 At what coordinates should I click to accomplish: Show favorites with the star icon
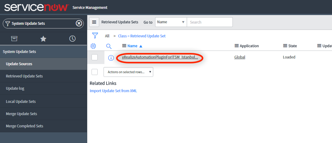(x=43, y=39)
